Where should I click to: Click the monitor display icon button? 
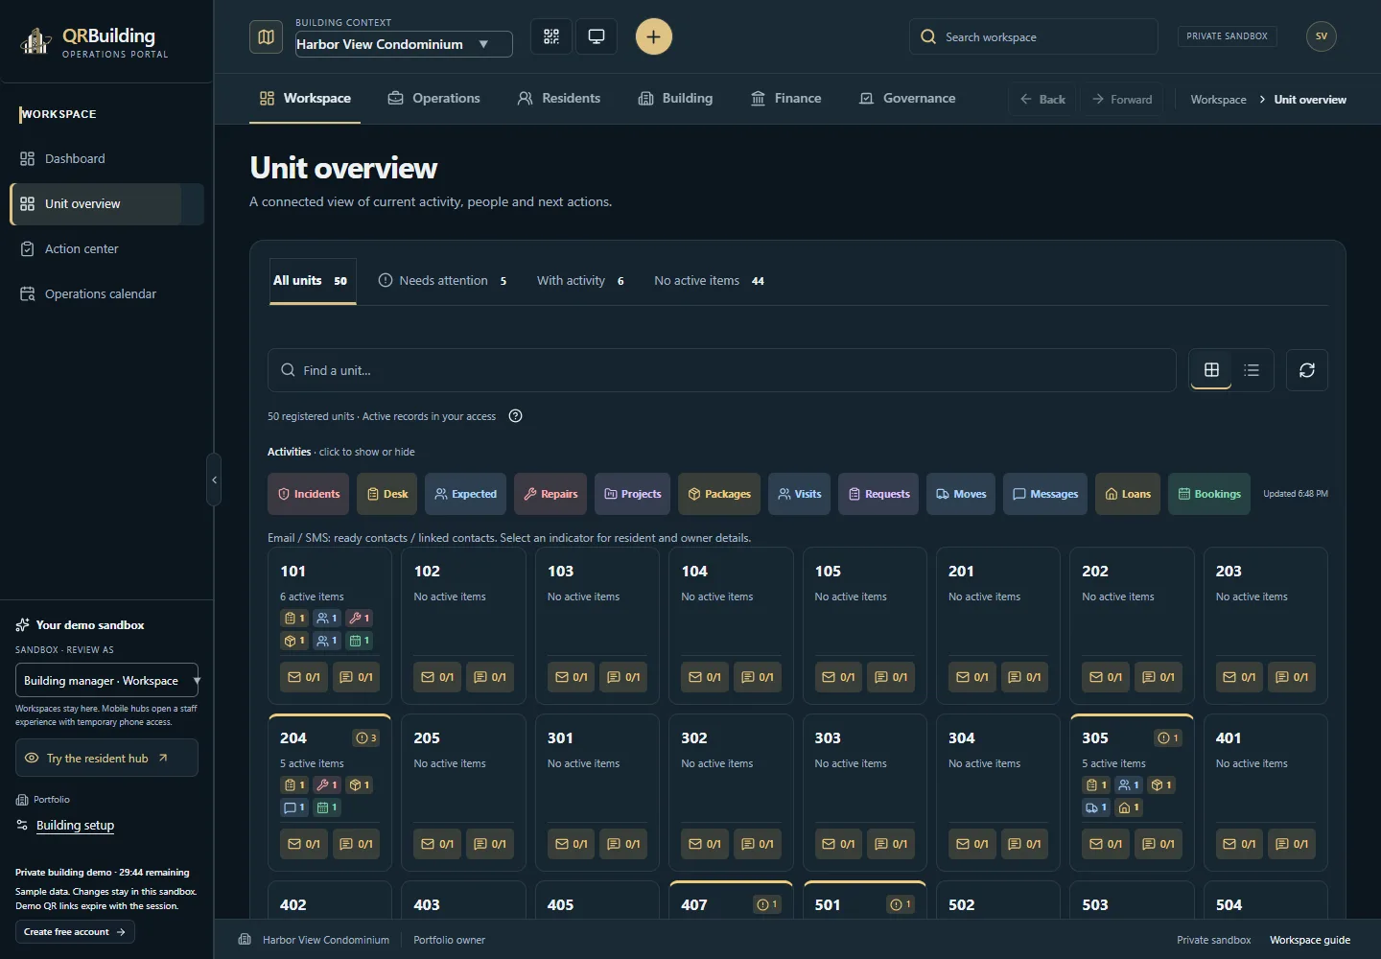pyautogui.click(x=597, y=36)
